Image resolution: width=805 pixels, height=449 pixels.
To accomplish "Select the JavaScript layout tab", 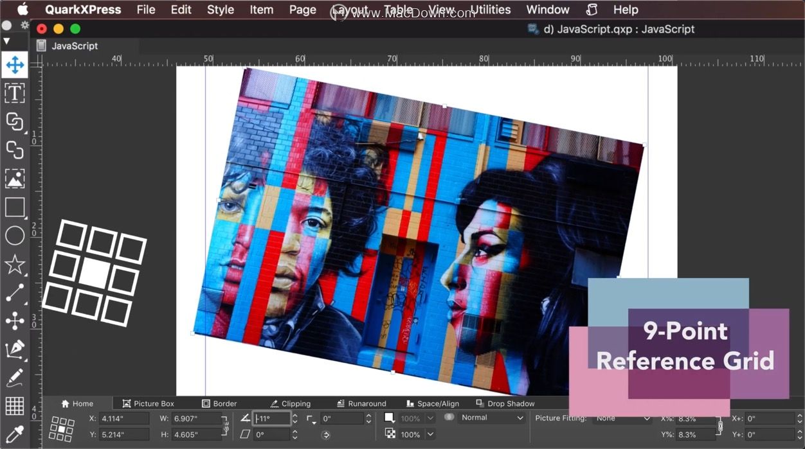I will coord(75,46).
